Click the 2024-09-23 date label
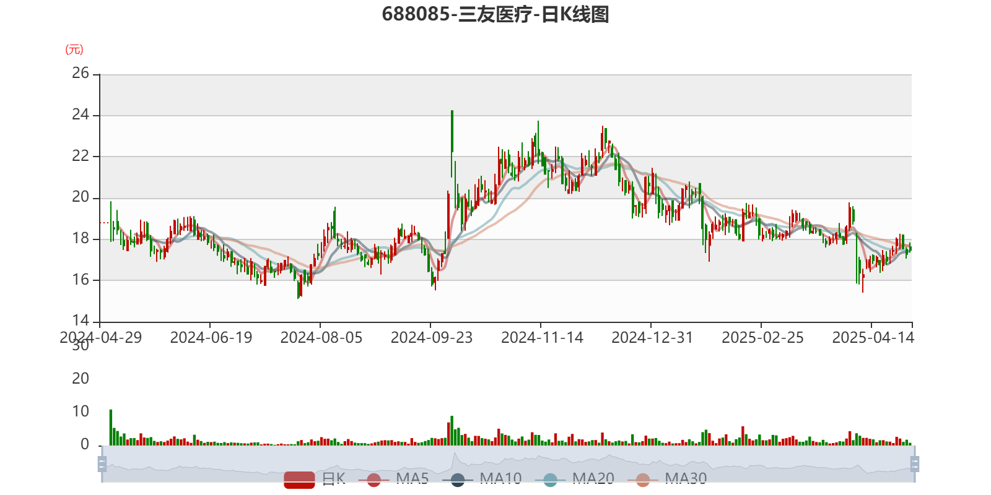This screenshot has width=991, height=495. [432, 338]
